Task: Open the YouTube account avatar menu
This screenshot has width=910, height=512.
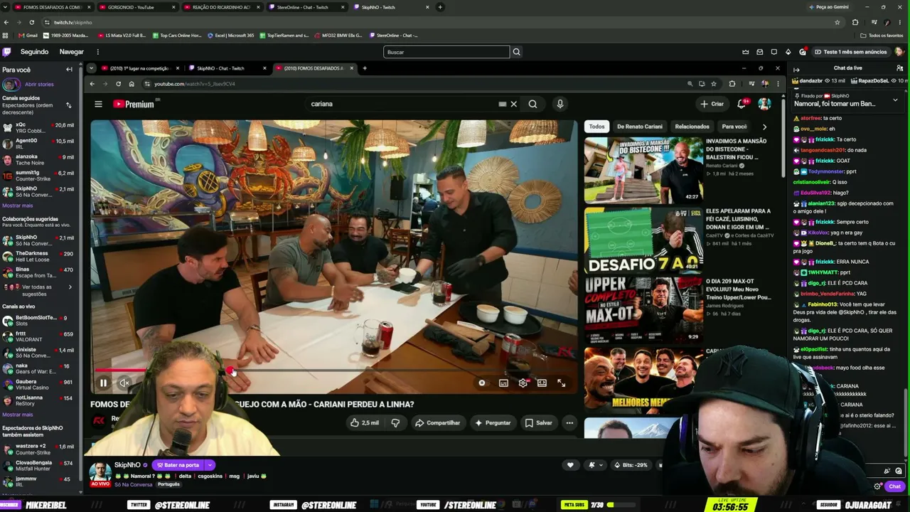Action: 764,104
